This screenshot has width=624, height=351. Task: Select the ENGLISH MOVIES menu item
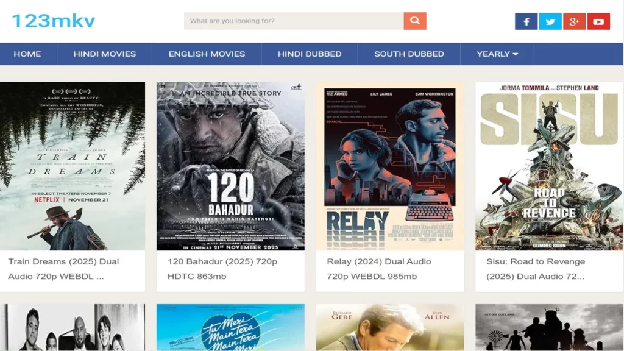(x=206, y=54)
